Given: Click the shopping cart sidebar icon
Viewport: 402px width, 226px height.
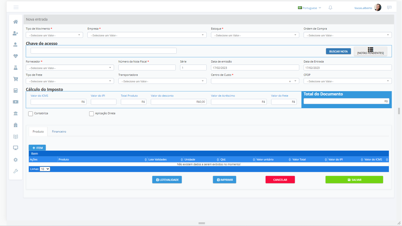Looking at the screenshot, I should [x=16, y=79].
